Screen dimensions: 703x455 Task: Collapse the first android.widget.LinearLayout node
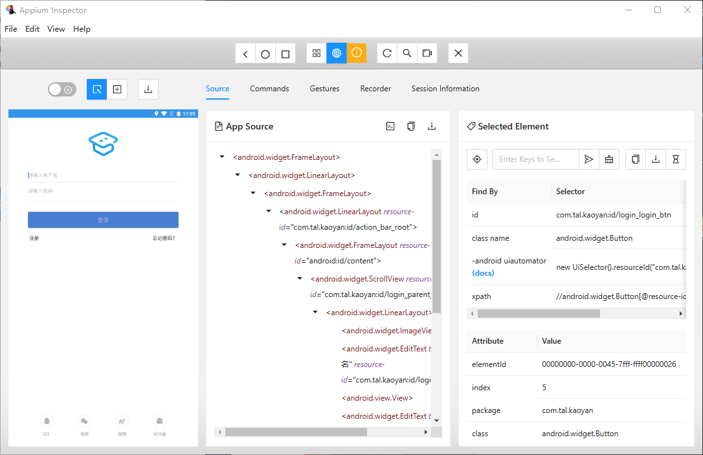238,175
